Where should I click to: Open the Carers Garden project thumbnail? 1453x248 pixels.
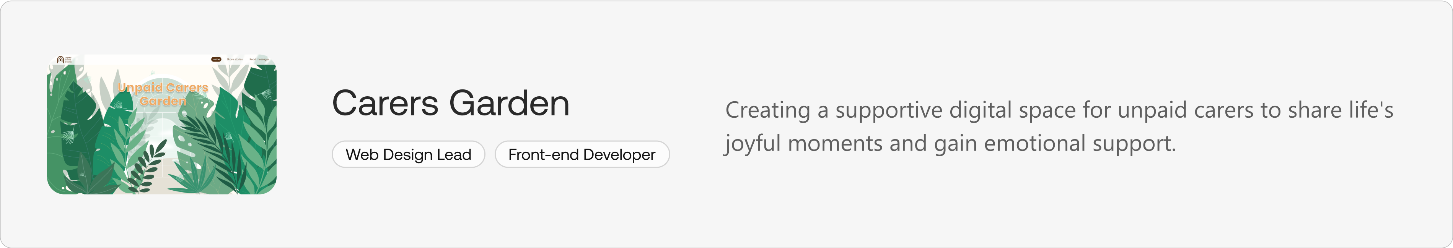[161, 124]
